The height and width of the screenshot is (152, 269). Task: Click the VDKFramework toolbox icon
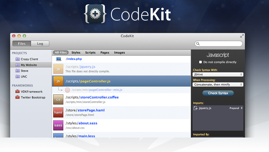point(17,91)
